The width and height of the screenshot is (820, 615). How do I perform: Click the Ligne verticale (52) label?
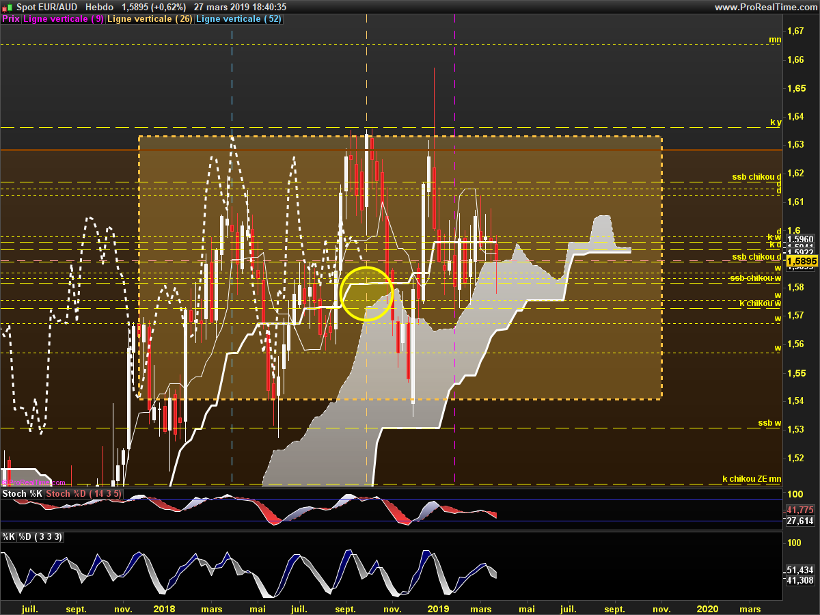tap(239, 19)
